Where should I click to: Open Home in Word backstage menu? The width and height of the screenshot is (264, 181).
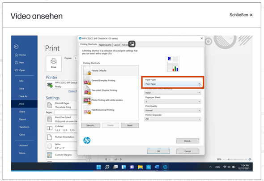click(x=20, y=55)
